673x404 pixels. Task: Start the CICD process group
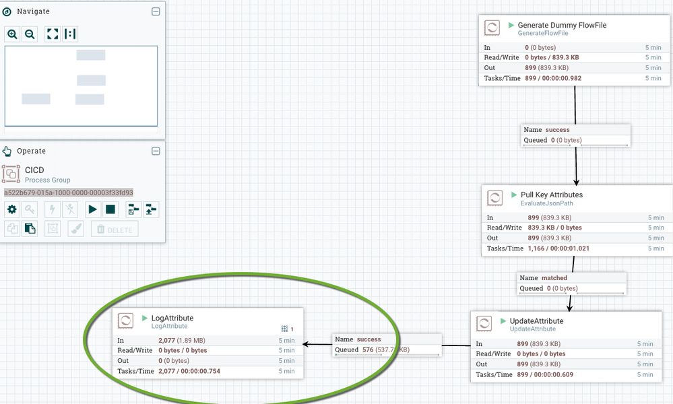[92, 209]
